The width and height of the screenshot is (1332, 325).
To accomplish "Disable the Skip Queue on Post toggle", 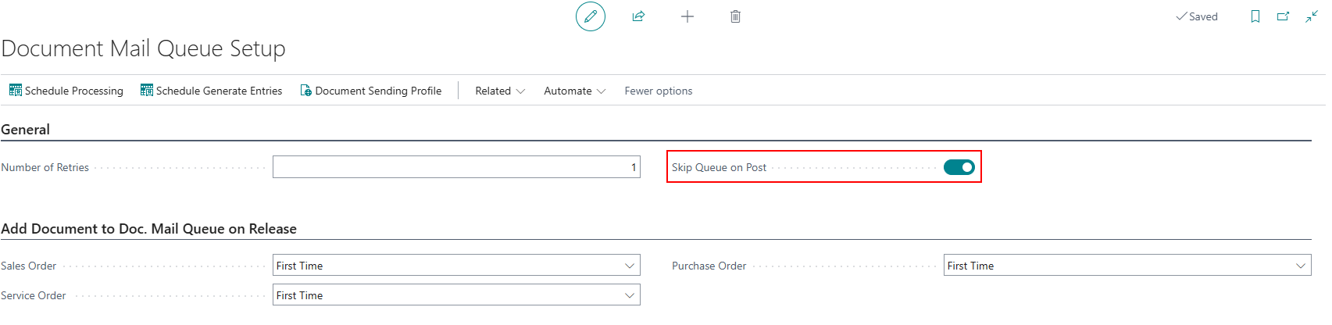I will coord(959,167).
